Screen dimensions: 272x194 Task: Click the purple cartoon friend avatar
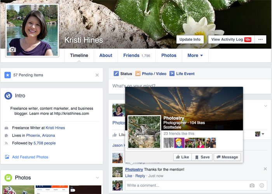point(179,143)
